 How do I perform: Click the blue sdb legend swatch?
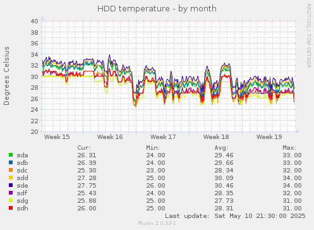[11, 162]
